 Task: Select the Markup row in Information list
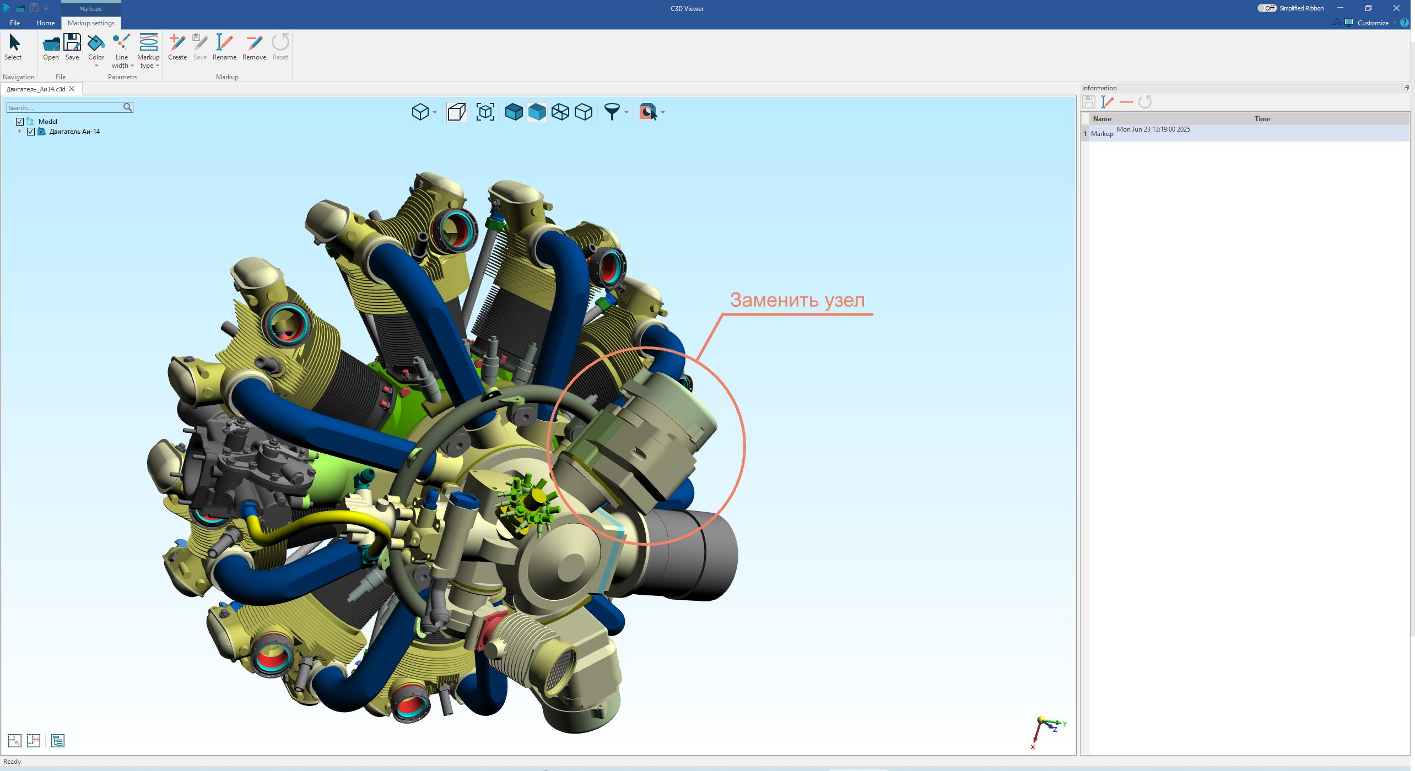[x=1245, y=133]
